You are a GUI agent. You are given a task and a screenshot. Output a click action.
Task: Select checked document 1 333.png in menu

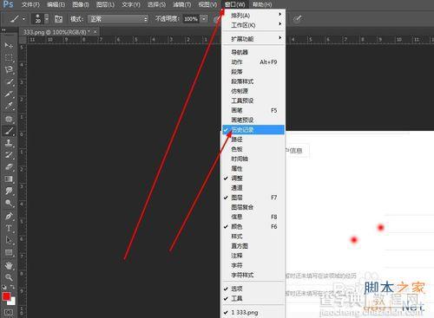click(253, 312)
